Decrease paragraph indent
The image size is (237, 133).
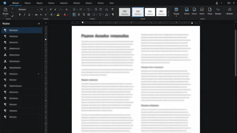(96, 9)
